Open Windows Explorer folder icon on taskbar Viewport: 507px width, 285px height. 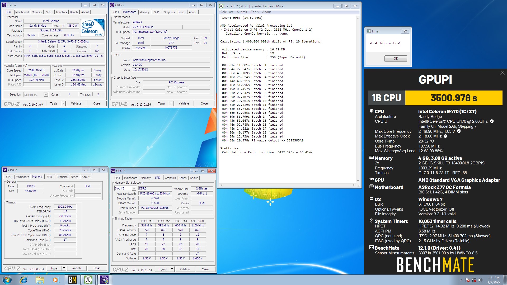[40, 280]
